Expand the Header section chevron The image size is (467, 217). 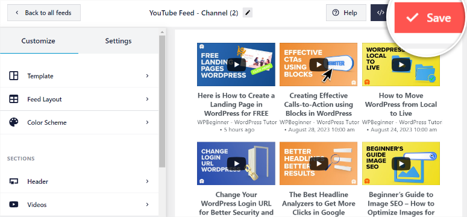pyautogui.click(x=147, y=181)
